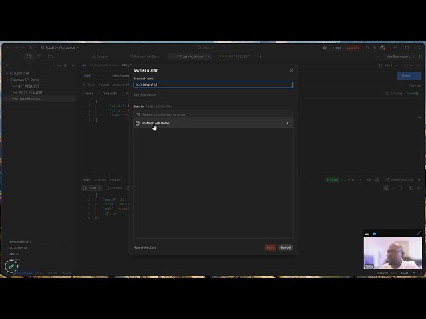
Task: Open New Environment dropdown
Action: click(400, 56)
